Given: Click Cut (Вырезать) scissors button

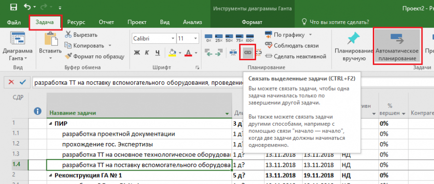Looking at the screenshot, I should pyautogui.click(x=81, y=35).
